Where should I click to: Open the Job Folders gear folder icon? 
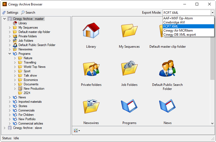pyautogui.click(x=129, y=68)
